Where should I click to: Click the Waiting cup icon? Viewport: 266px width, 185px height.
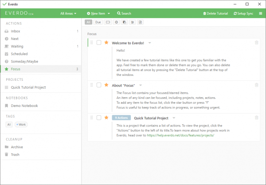pos(7,46)
